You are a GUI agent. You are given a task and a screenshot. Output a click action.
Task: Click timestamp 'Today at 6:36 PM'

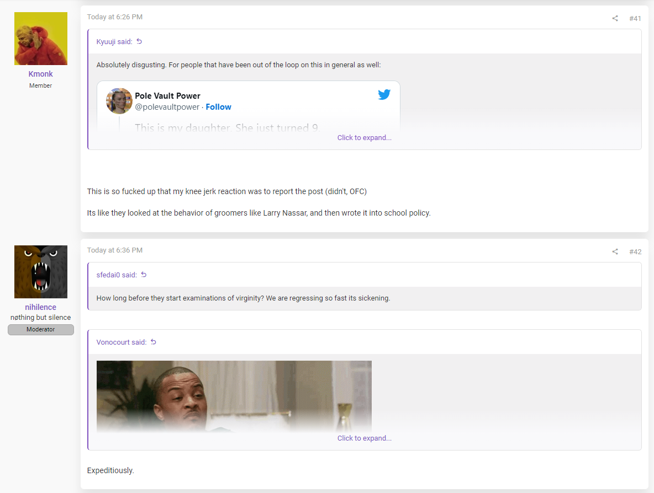(115, 250)
